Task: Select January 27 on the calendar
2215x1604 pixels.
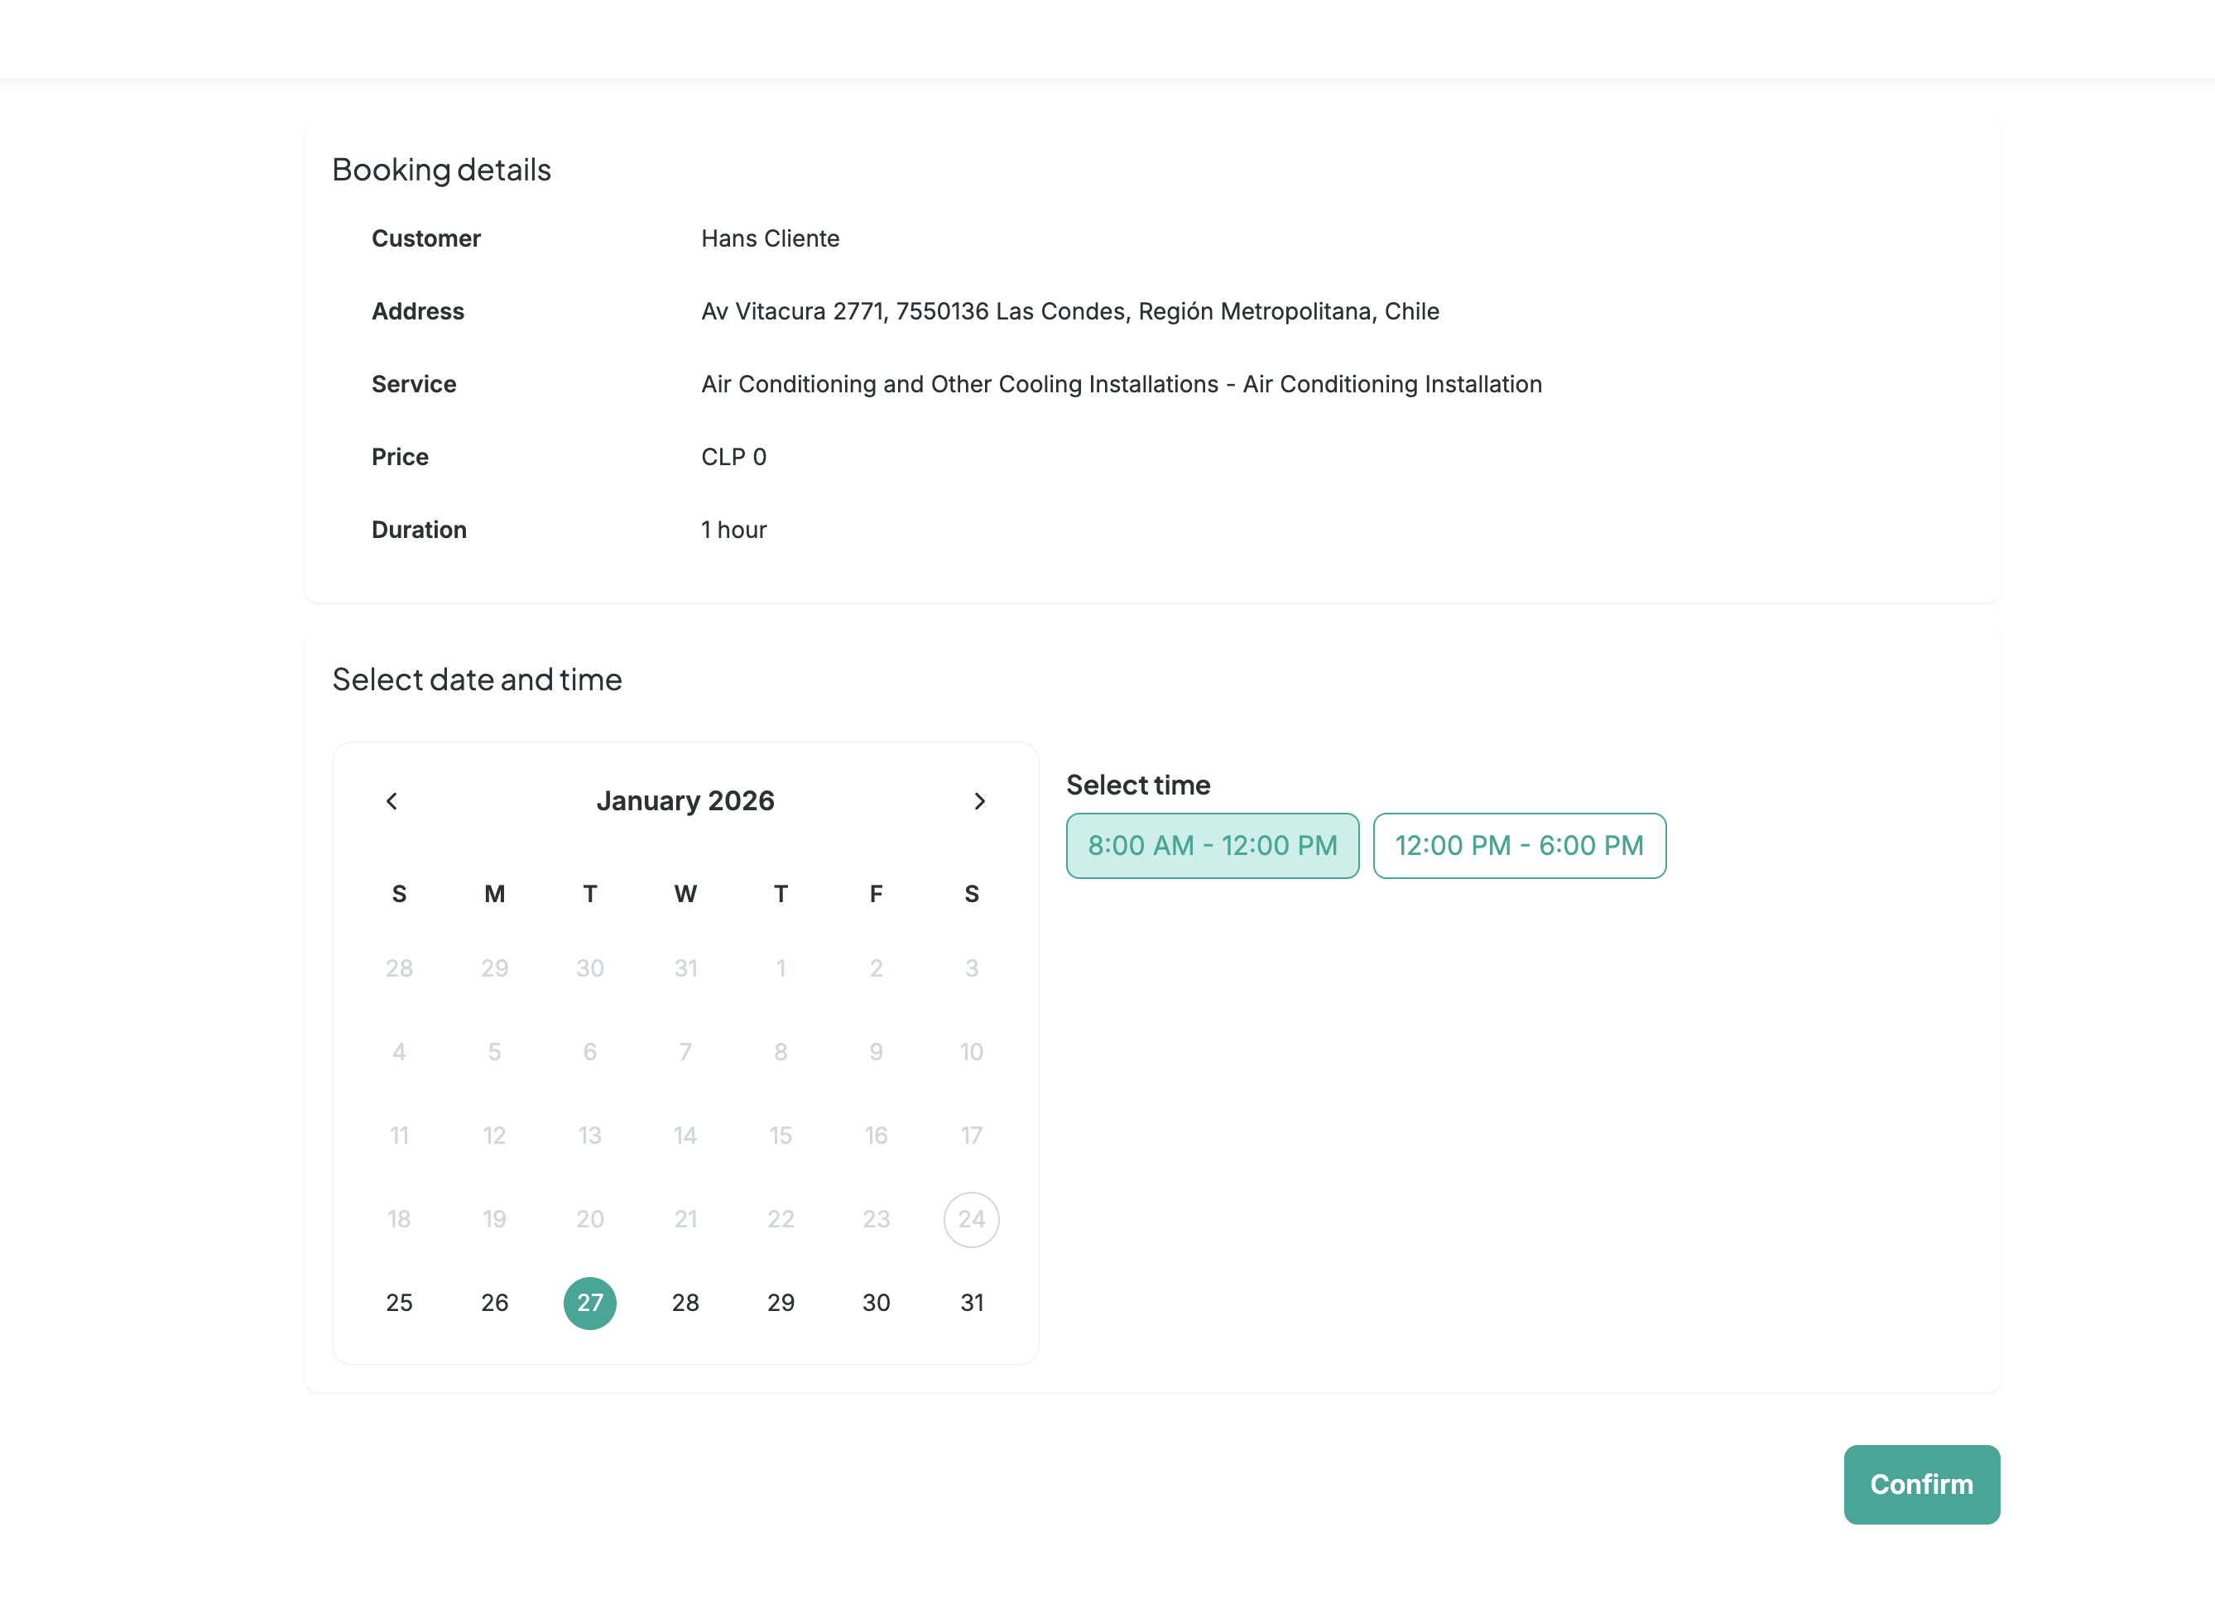Action: click(x=590, y=1303)
